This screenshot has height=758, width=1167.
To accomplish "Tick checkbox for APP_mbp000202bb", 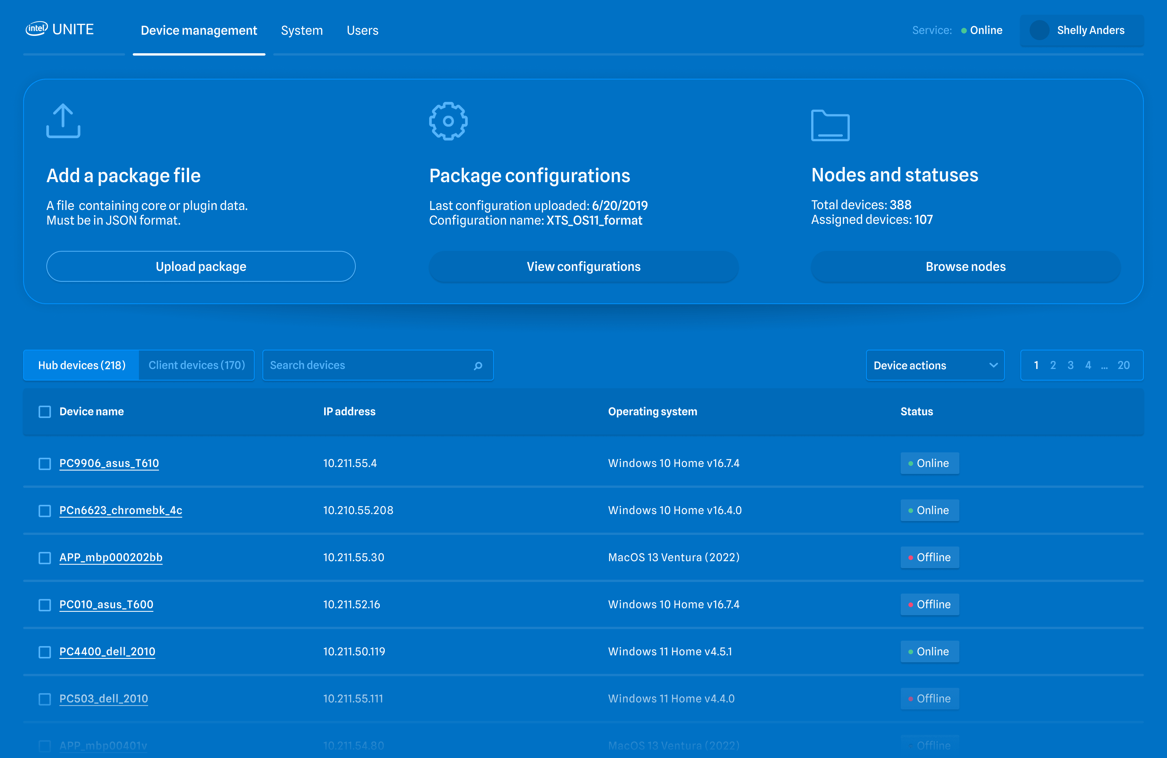I will [x=45, y=558].
